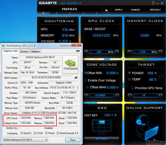
Task: Click the GPU-Z title bar app icon
Action: click(3, 46)
